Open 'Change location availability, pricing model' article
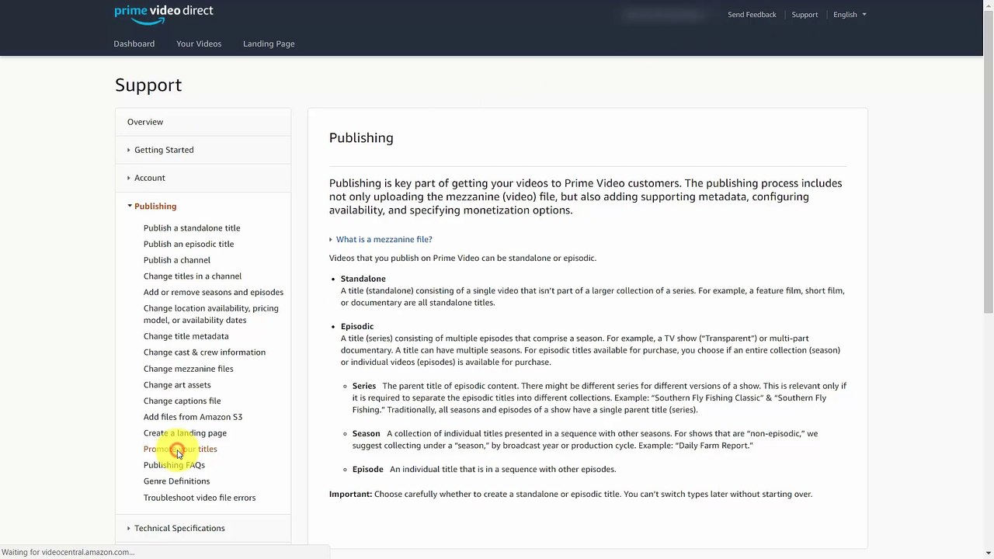 click(211, 314)
